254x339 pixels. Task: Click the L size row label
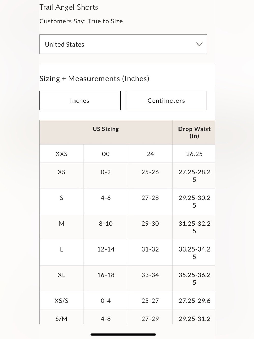[x=62, y=249]
